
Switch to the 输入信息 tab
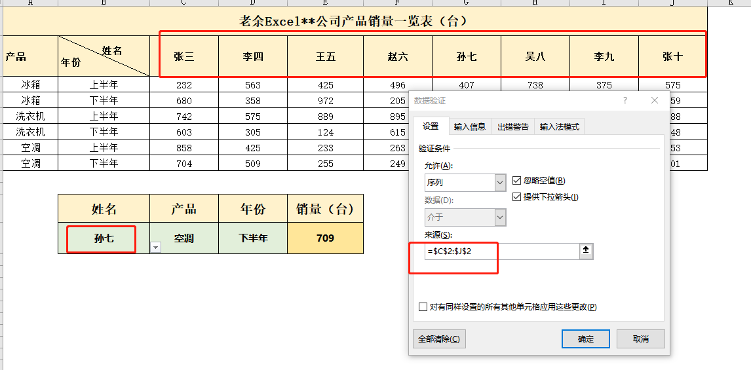470,127
